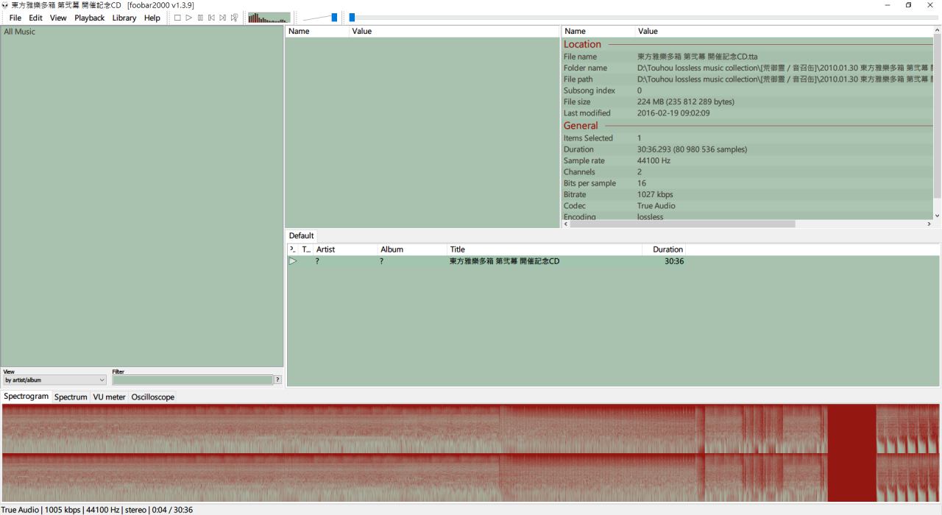Screen dimensions: 942x515
Task: Open the Playback menu
Action: click(x=89, y=18)
